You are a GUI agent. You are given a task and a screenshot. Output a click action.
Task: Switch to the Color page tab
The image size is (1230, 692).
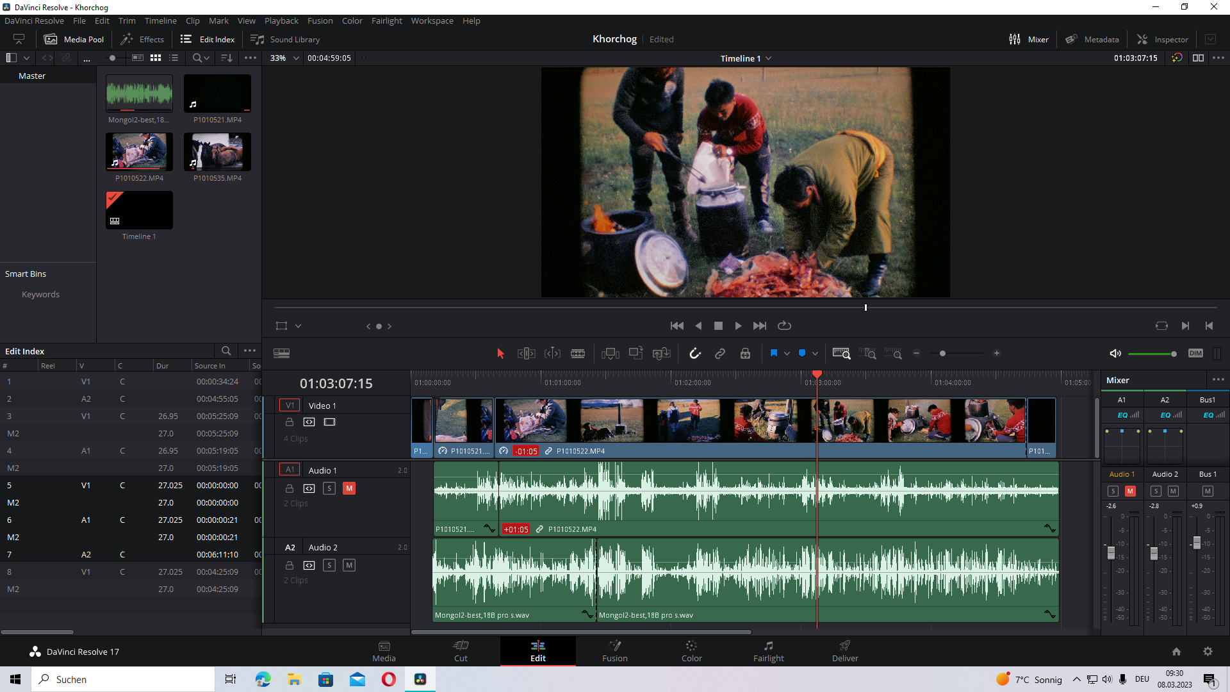point(691,650)
